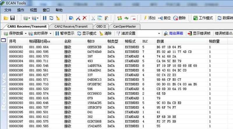233x129 pixels.
Task: Click the scissors cut icon
Action: [x=93, y=18]
